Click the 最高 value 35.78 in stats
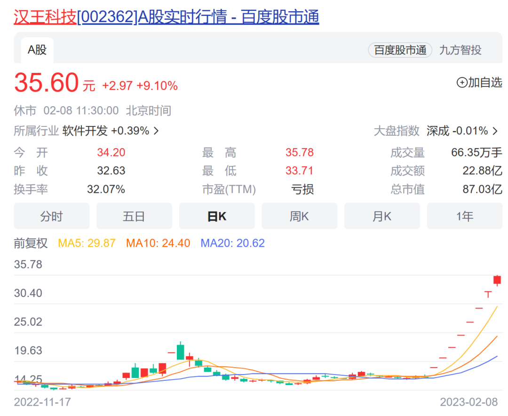 click(300, 152)
